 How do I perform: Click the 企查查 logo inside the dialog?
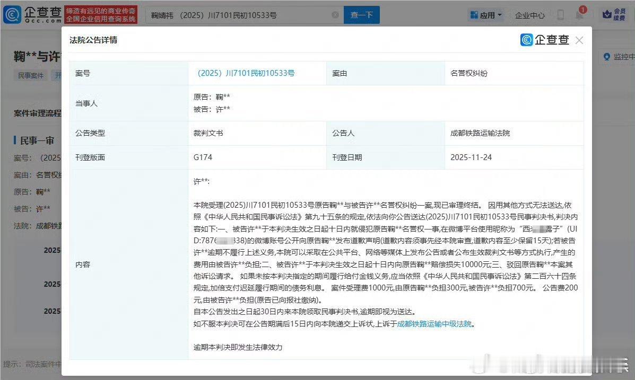pos(545,40)
